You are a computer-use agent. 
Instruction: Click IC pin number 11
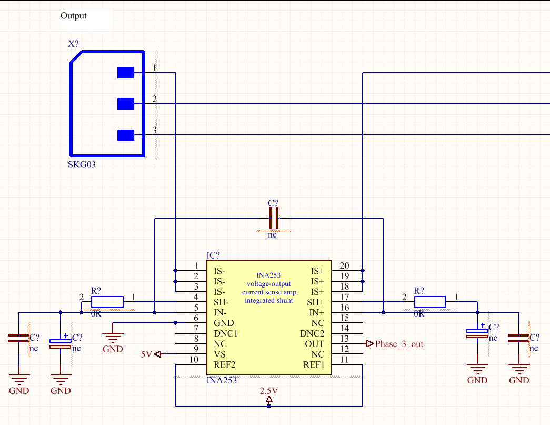(x=344, y=360)
